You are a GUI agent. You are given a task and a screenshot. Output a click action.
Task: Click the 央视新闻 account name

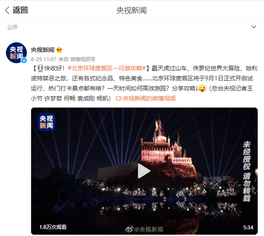pyautogui.click(x=43, y=50)
